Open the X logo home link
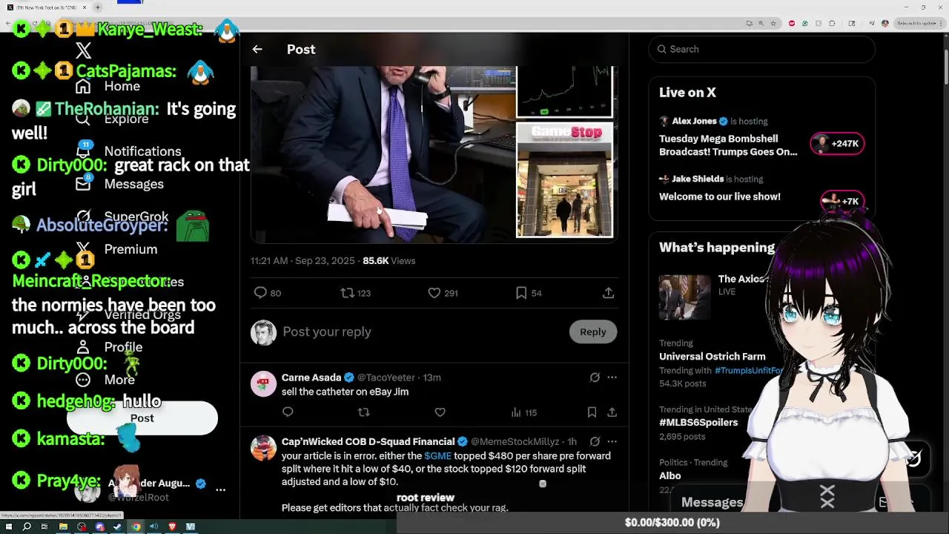Viewport: 949px width, 534px height. tap(83, 50)
